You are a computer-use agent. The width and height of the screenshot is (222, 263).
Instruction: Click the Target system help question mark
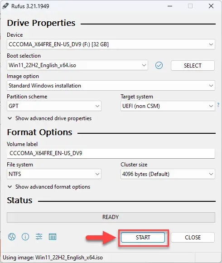(x=218, y=105)
